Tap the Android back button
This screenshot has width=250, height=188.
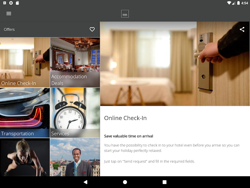(85, 182)
